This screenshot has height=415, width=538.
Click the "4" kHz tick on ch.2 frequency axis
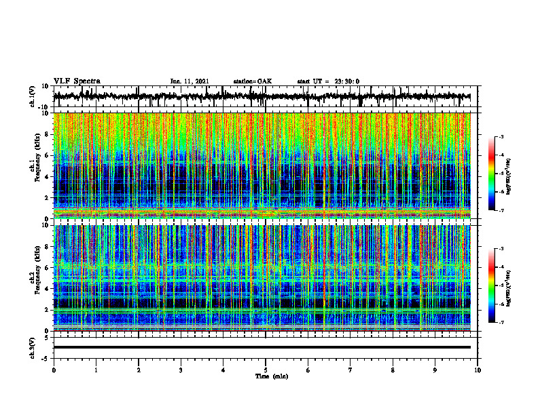click(48, 289)
